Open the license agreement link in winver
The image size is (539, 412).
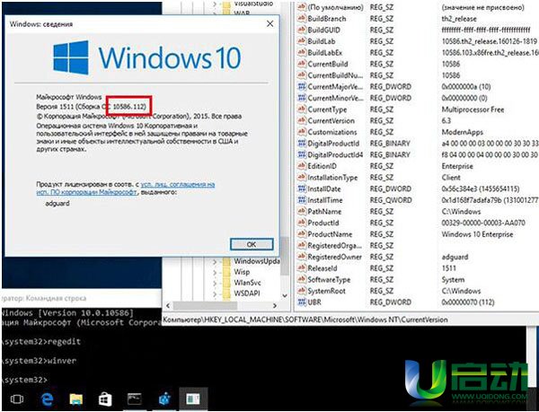pos(126,188)
